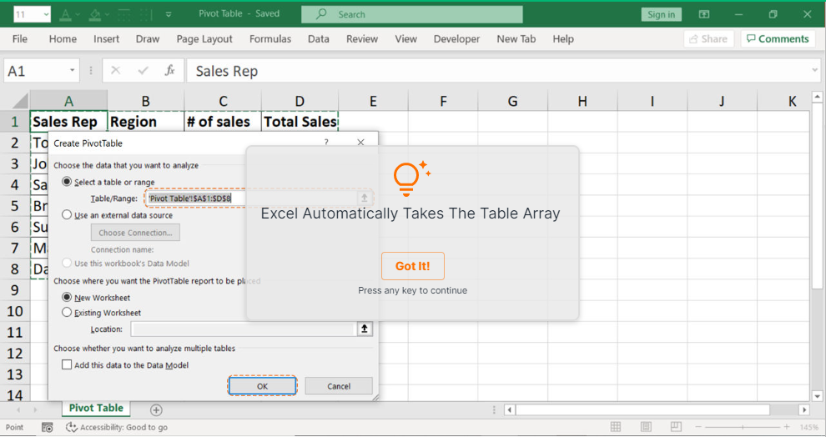Switch to Normal view icon
Image resolution: width=826 pixels, height=437 pixels.
click(x=615, y=426)
